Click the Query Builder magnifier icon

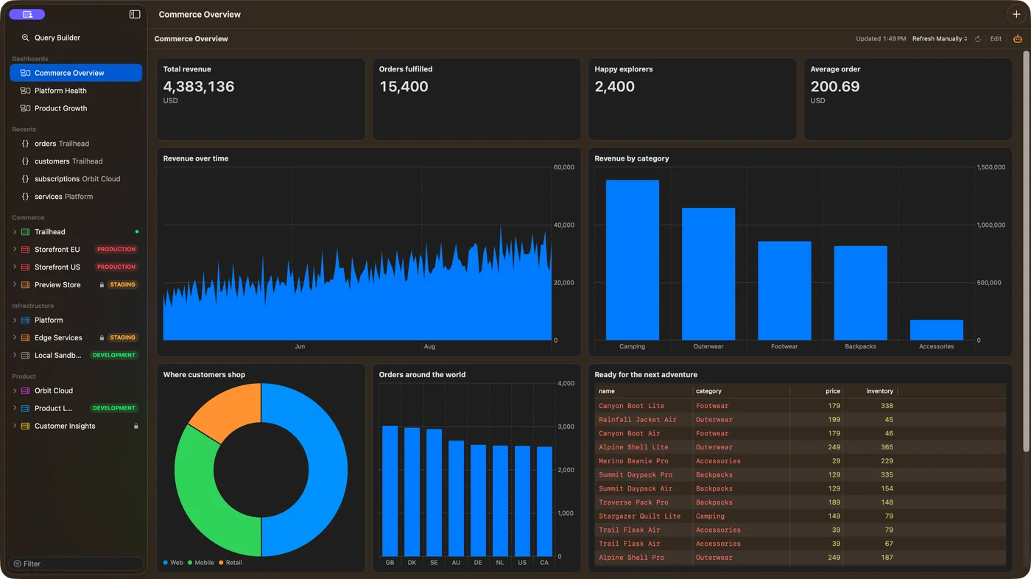[x=26, y=38]
